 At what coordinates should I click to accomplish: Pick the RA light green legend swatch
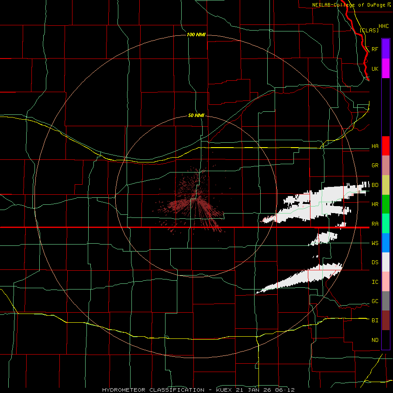[386, 224]
